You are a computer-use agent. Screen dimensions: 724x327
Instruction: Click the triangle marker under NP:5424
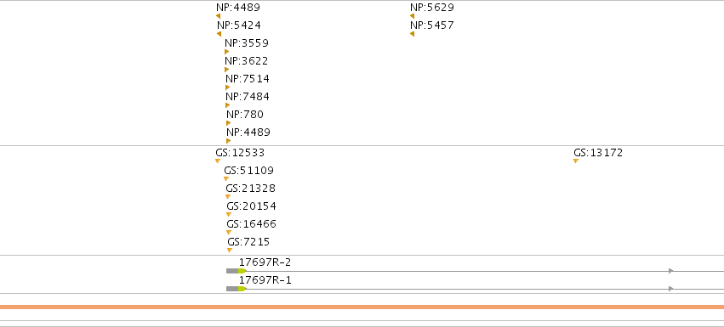click(219, 34)
